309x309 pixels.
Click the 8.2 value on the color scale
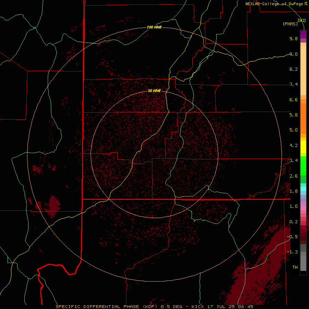294,69
